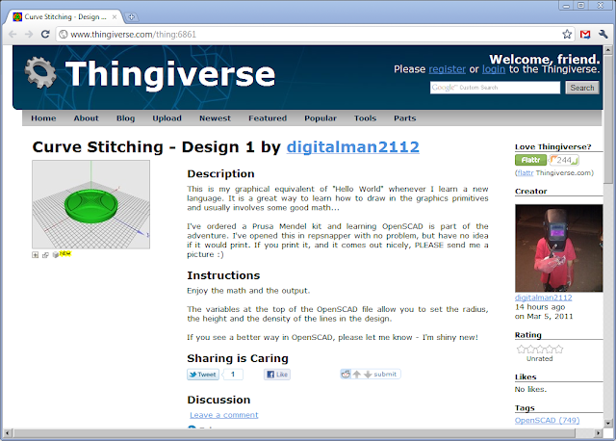Click the Google Custom Search field
The width and height of the screenshot is (616, 441).
click(495, 88)
